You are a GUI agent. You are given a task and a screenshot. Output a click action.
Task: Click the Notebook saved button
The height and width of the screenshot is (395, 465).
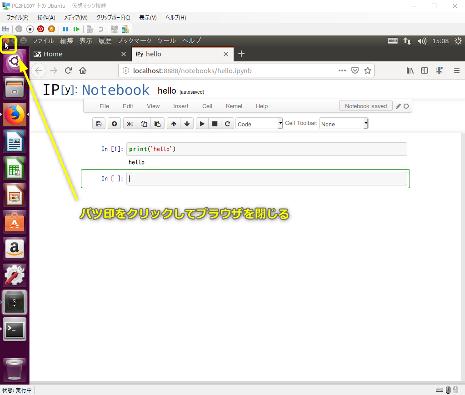365,106
